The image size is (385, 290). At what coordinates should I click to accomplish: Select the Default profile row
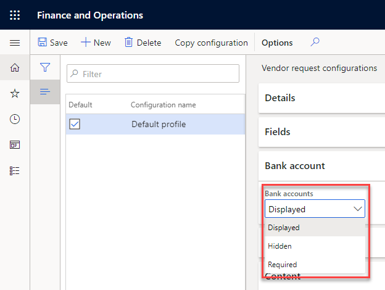pyautogui.click(x=155, y=124)
